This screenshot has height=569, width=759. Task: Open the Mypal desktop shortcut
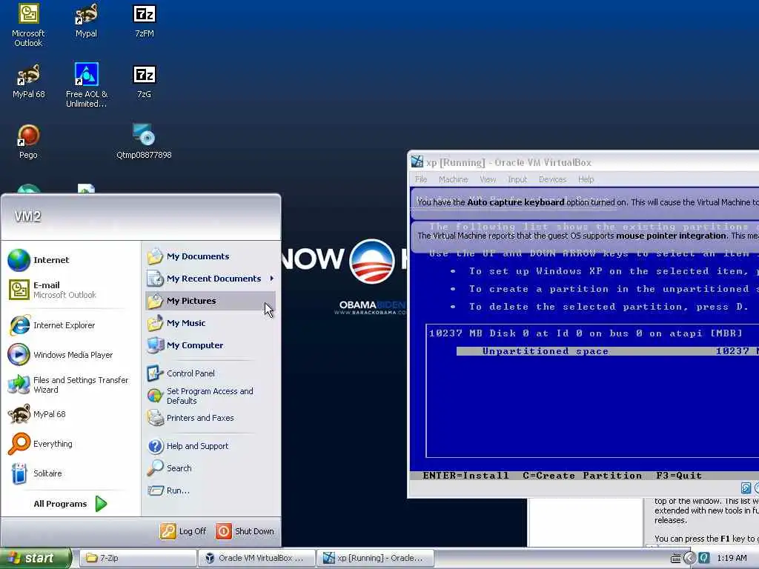[86, 21]
